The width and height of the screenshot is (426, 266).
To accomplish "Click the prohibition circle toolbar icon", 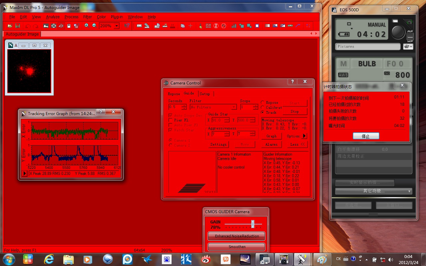I will tap(224, 26).
